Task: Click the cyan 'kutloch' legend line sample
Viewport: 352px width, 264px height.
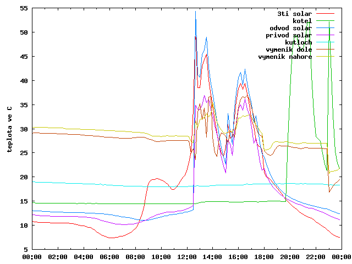Action: pos(325,42)
